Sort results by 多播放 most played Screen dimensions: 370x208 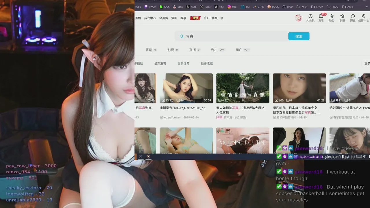click(139, 63)
